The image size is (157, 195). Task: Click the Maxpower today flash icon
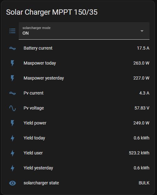coord(12,63)
